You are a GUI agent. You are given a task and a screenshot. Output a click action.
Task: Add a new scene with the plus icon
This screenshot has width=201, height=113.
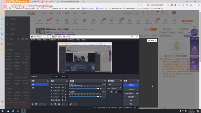[x=32, y=104]
